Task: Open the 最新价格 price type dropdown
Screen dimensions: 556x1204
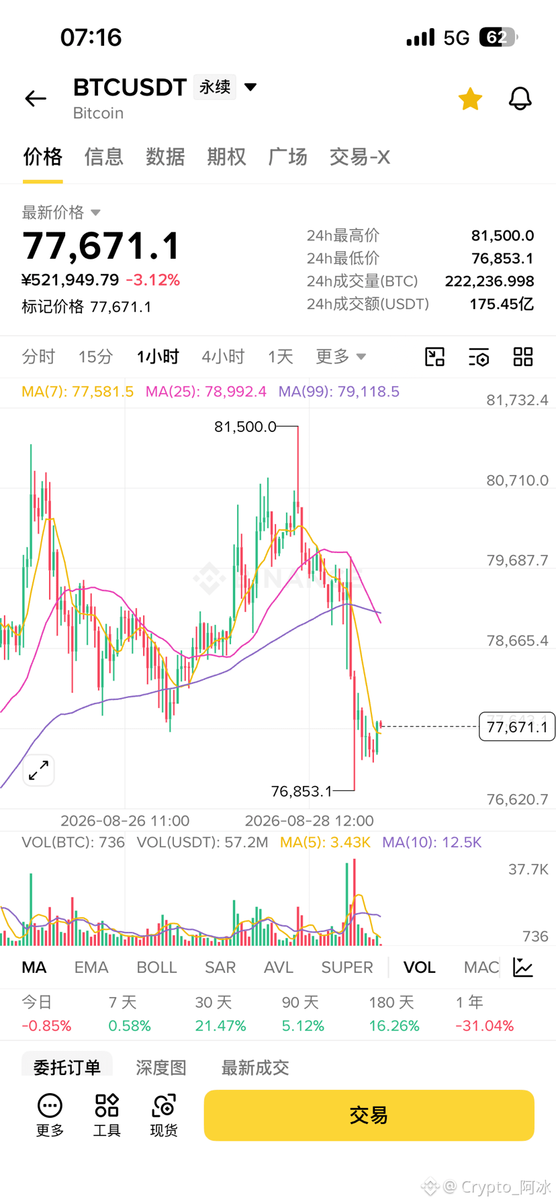Action: coord(61,212)
